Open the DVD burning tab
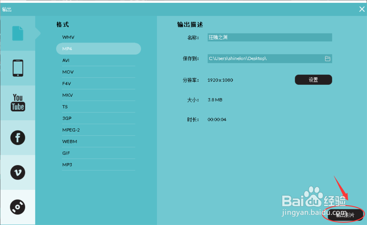The width and height of the screenshot is (367, 225). (18, 207)
